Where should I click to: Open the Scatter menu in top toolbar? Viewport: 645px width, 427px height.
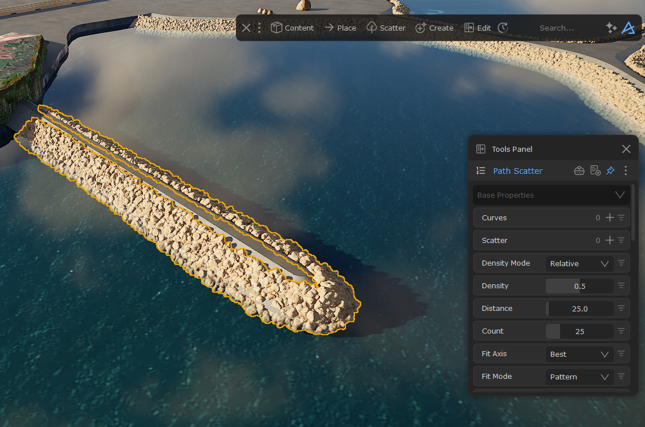[386, 28]
